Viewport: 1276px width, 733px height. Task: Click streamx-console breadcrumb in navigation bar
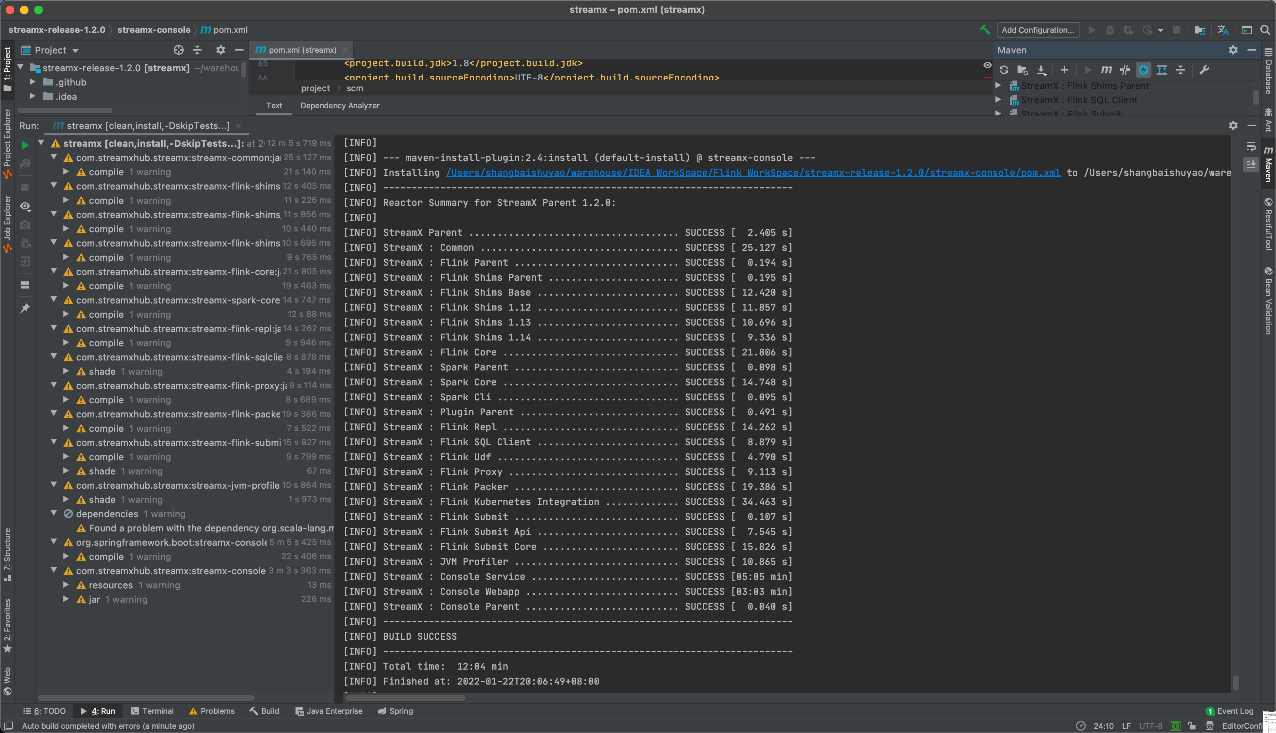point(153,30)
